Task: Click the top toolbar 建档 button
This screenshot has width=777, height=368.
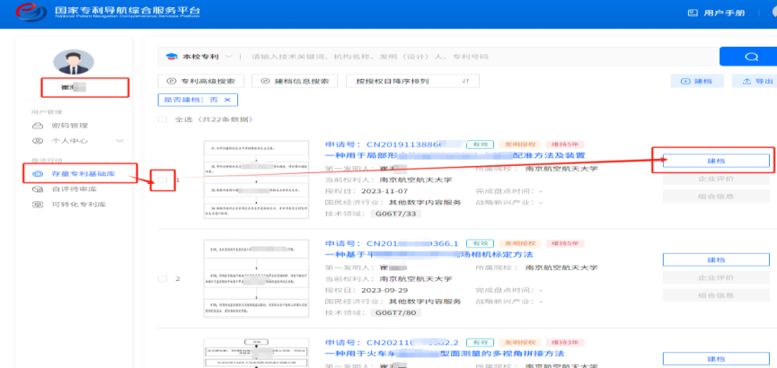Action: [x=697, y=81]
